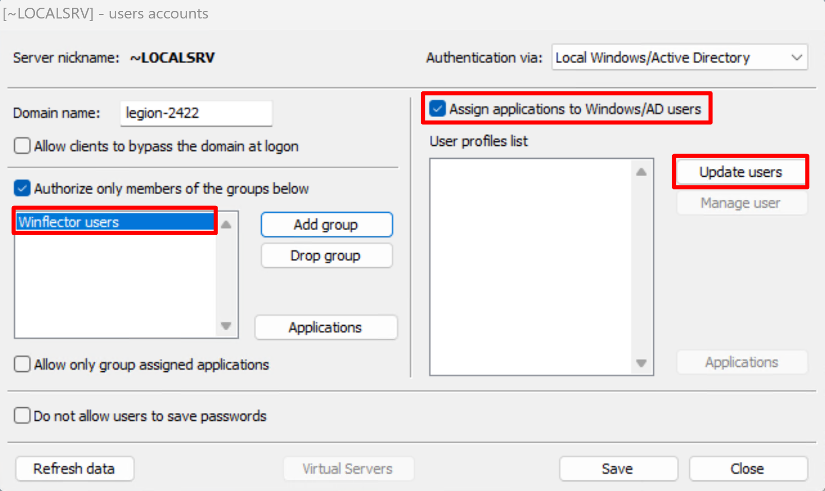
Task: Open group Applications button
Action: point(326,328)
